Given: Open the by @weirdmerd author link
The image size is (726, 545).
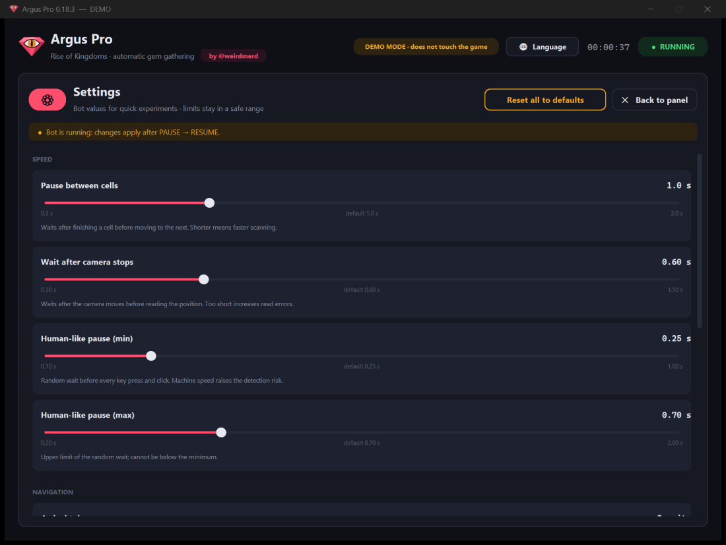Looking at the screenshot, I should pyautogui.click(x=234, y=56).
